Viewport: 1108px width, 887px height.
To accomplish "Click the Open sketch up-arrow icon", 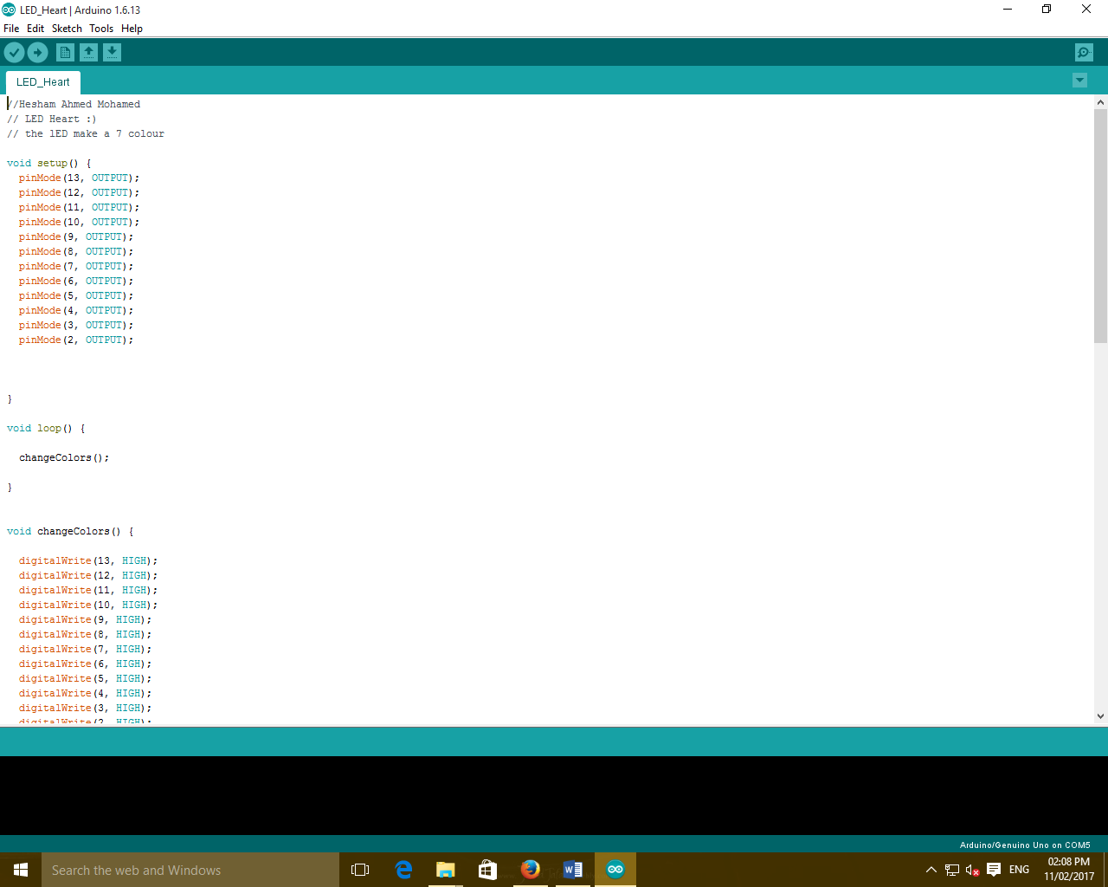I will point(88,53).
